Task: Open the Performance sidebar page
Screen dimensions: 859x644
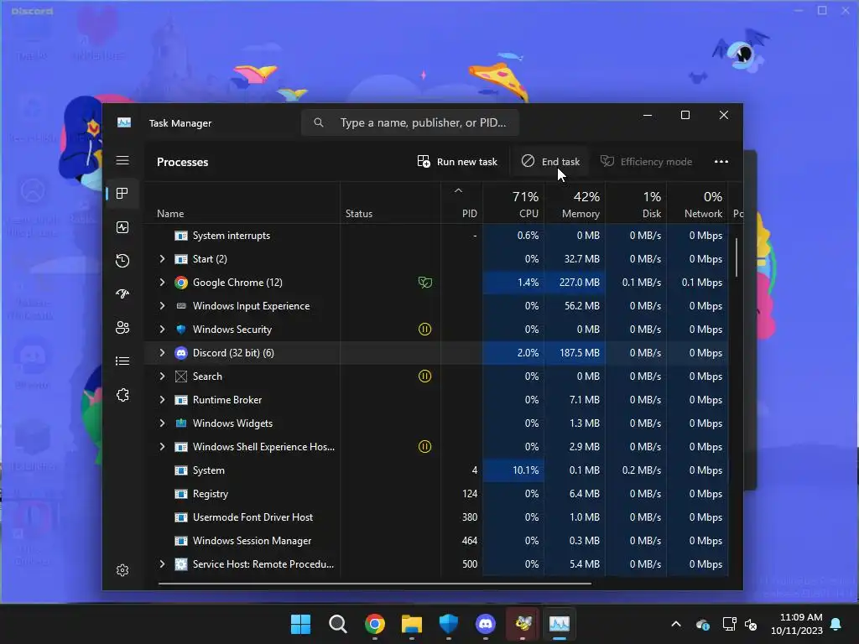Action: (x=122, y=227)
